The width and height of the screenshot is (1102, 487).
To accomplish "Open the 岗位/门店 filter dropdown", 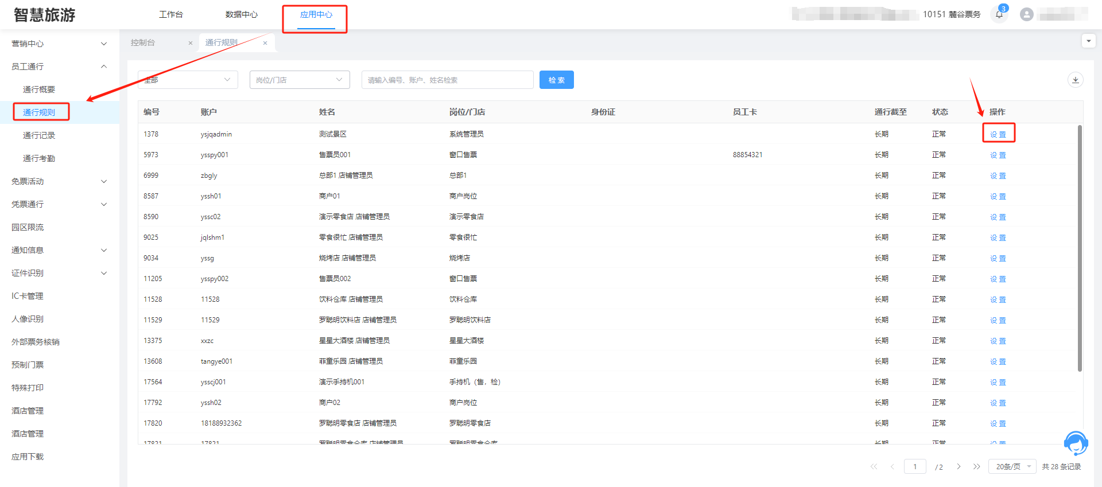I will (x=299, y=80).
